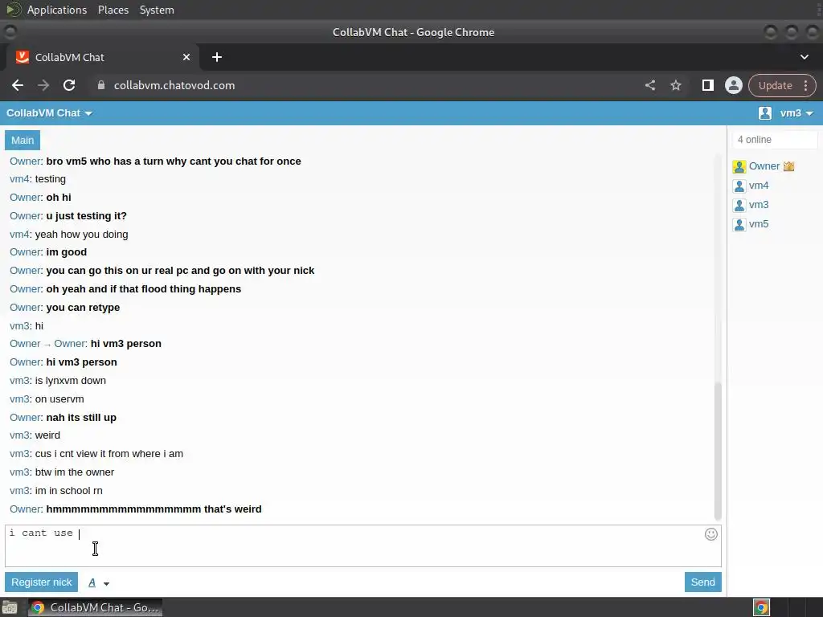The width and height of the screenshot is (823, 617).
Task: Click Chrome icon in system tray
Action: 761,607
